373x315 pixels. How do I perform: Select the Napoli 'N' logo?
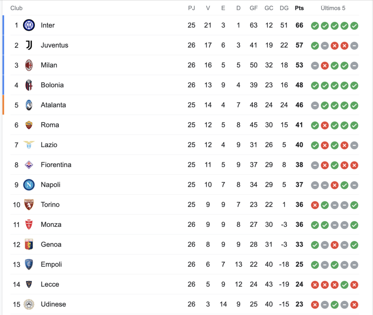(x=29, y=185)
